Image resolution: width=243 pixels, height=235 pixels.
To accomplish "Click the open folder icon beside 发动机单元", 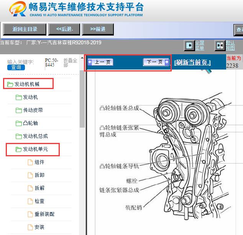I will tap(19, 149).
